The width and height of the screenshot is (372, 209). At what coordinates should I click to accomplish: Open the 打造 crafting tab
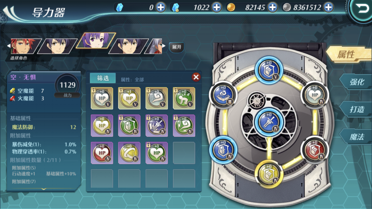(356, 109)
